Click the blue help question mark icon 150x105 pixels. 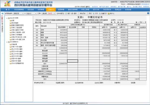point(148,13)
